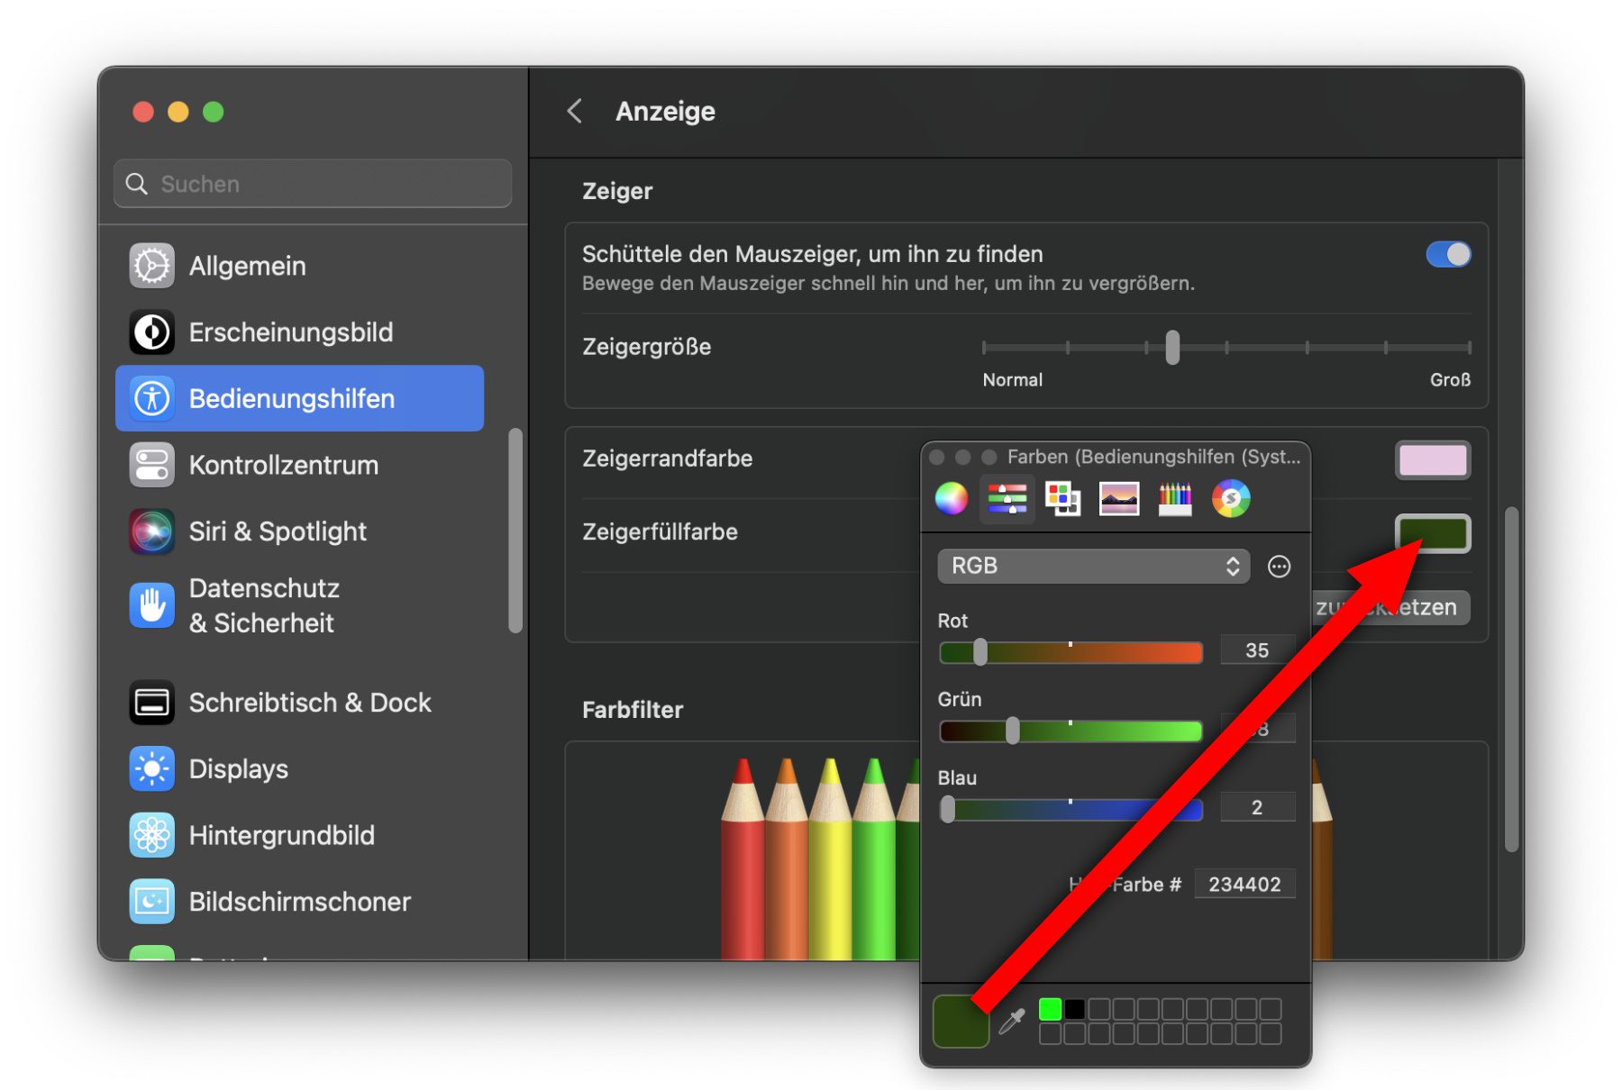Switch to the pencils color picker

(1174, 498)
